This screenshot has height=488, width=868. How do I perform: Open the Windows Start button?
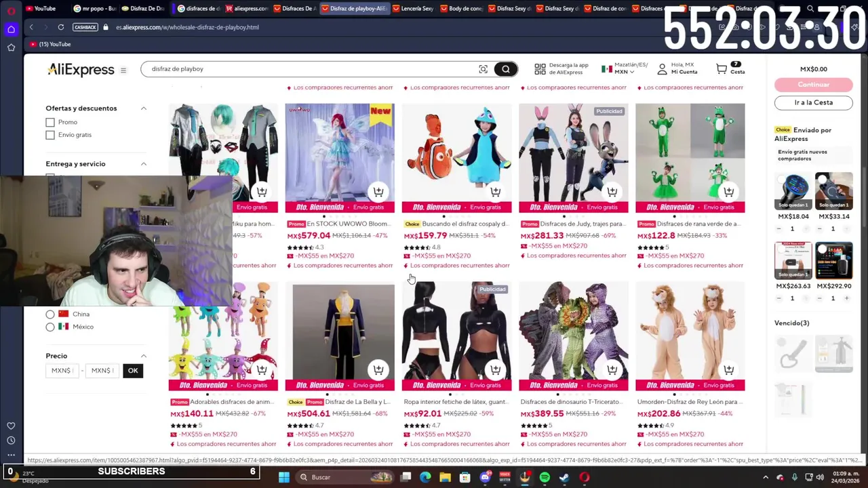[x=284, y=477]
